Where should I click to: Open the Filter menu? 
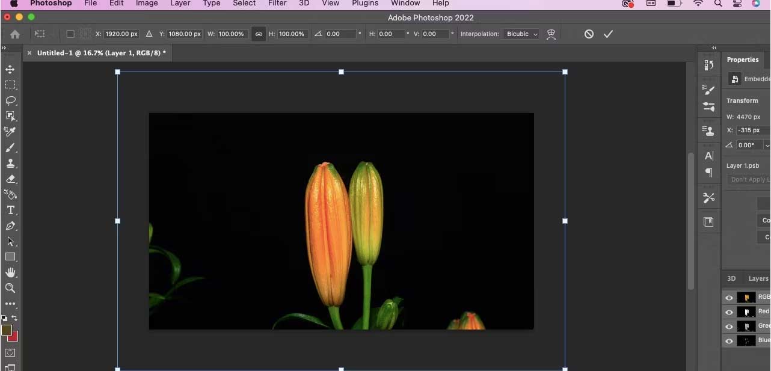(x=277, y=4)
